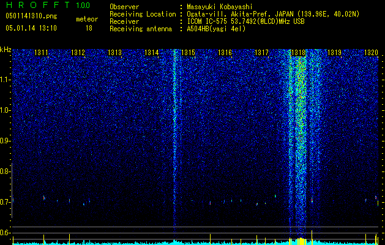385x245 pixels.
Task: Click the version number 1.0.0
Action: pyautogui.click(x=83, y=5)
